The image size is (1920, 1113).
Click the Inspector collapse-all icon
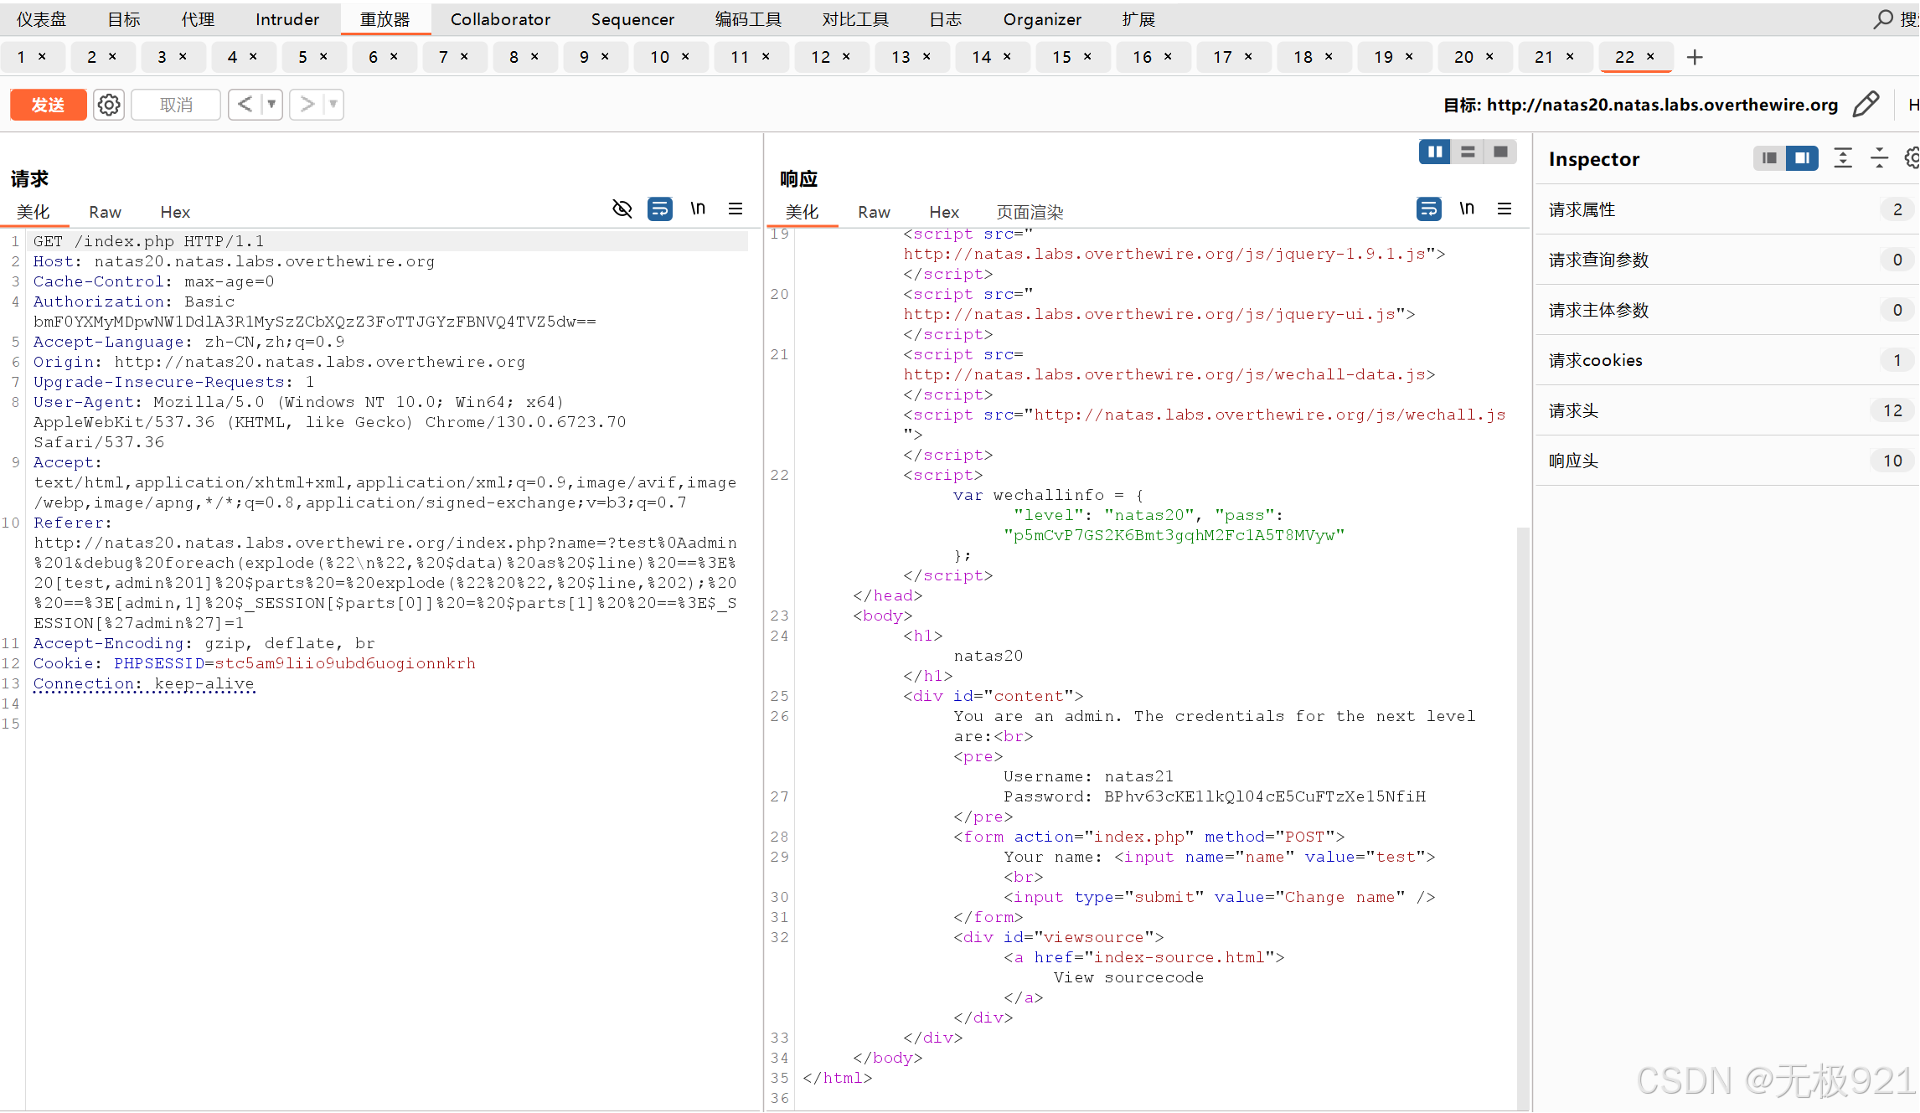tap(1879, 158)
